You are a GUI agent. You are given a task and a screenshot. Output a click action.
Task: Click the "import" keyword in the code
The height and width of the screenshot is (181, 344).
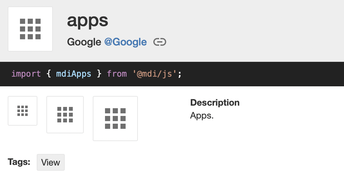[26, 74]
